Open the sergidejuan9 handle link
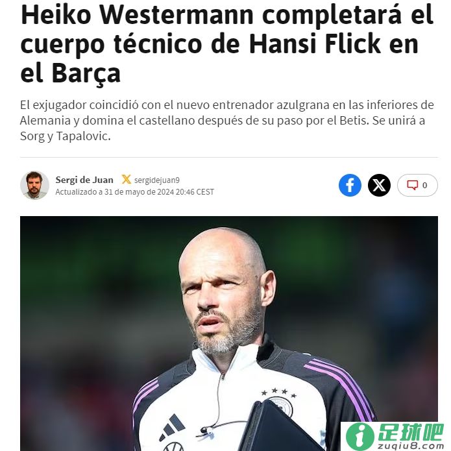451x451 pixels. pyautogui.click(x=157, y=180)
